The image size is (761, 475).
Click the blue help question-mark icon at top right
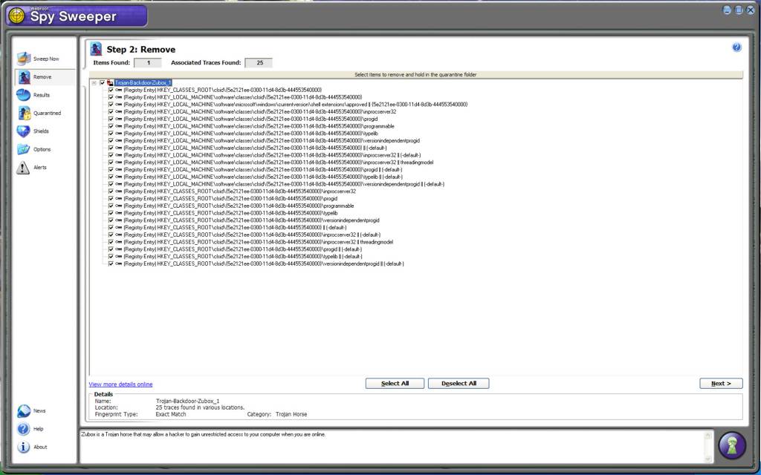(x=736, y=47)
